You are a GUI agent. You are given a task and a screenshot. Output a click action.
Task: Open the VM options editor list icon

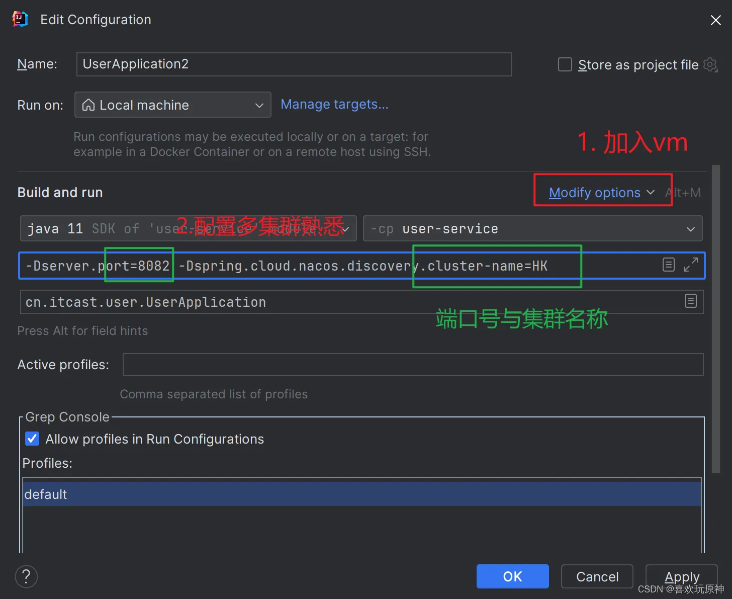(x=668, y=264)
